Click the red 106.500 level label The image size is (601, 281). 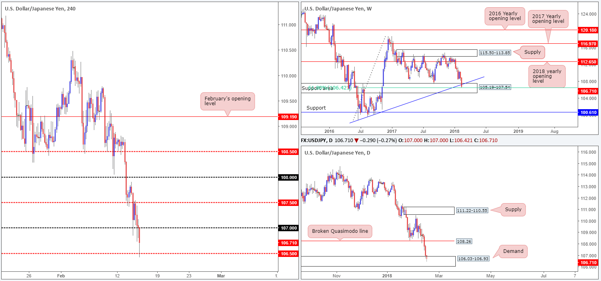click(288, 254)
